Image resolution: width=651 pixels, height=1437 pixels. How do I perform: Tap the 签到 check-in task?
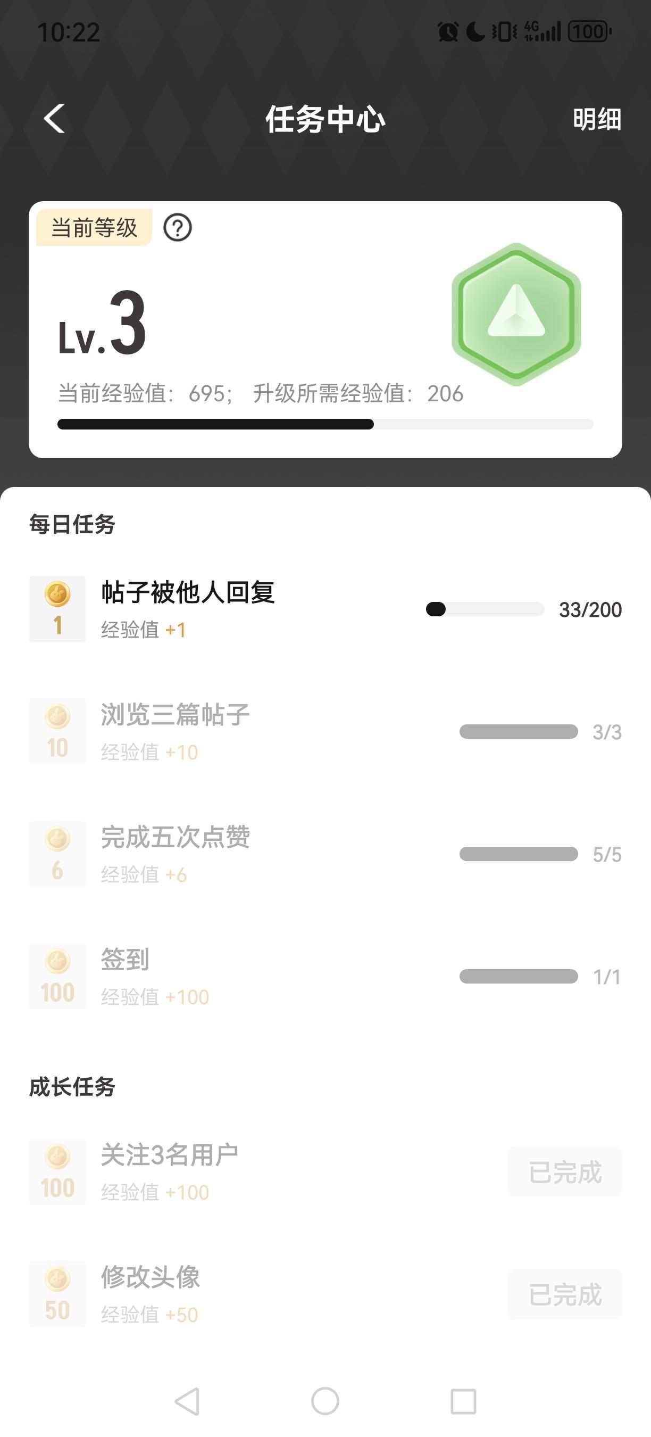(x=125, y=960)
